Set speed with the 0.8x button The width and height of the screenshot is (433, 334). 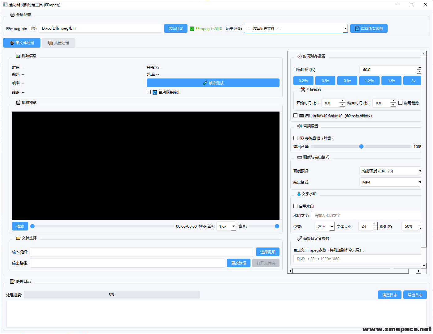pos(347,81)
